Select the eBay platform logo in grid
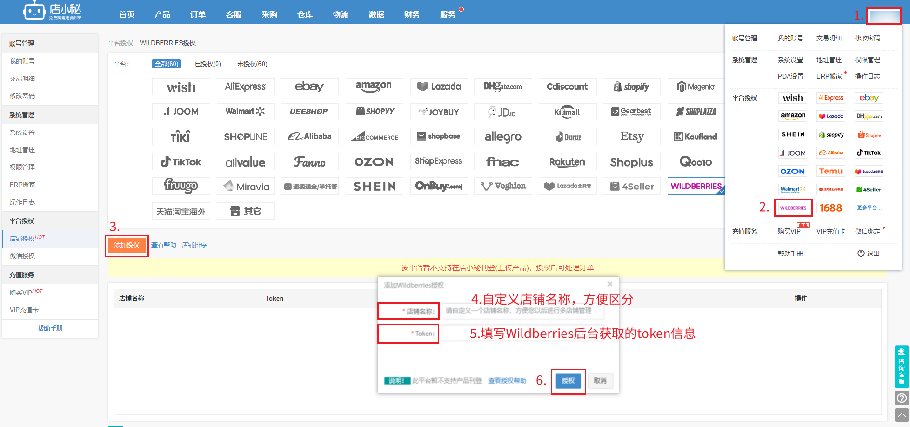 (x=310, y=87)
